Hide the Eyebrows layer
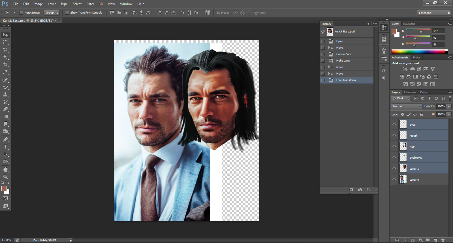Image resolution: width=453 pixels, height=243 pixels. pyautogui.click(x=394, y=157)
